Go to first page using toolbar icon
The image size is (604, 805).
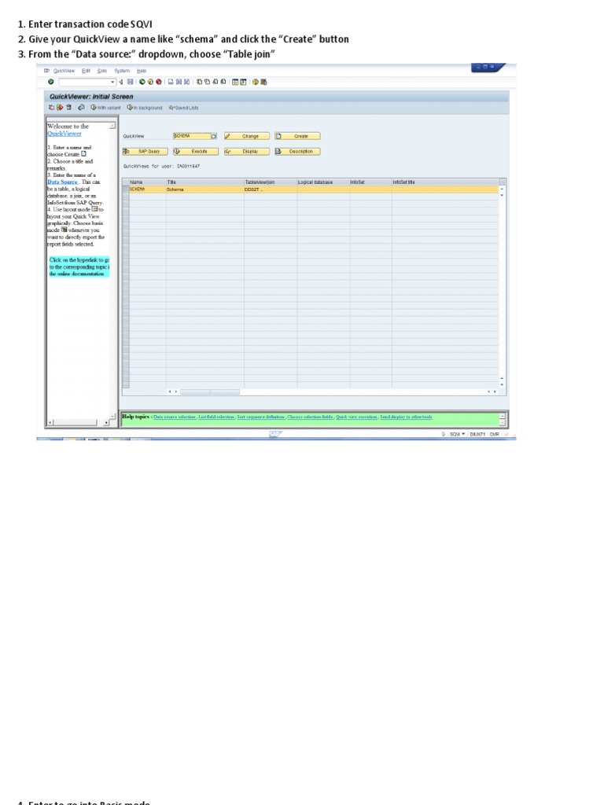199,82
